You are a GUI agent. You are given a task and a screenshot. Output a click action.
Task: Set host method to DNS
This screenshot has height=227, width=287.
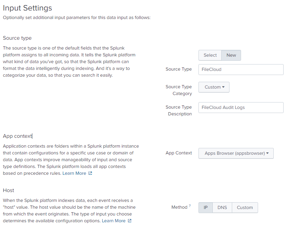[222, 207]
